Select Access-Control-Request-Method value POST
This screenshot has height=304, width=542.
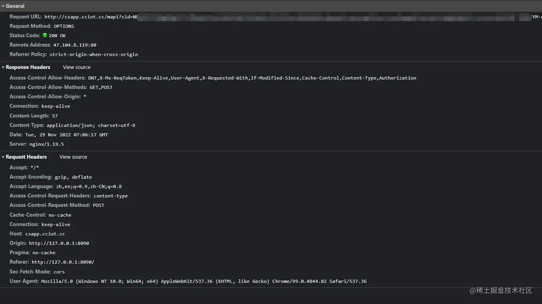point(99,205)
